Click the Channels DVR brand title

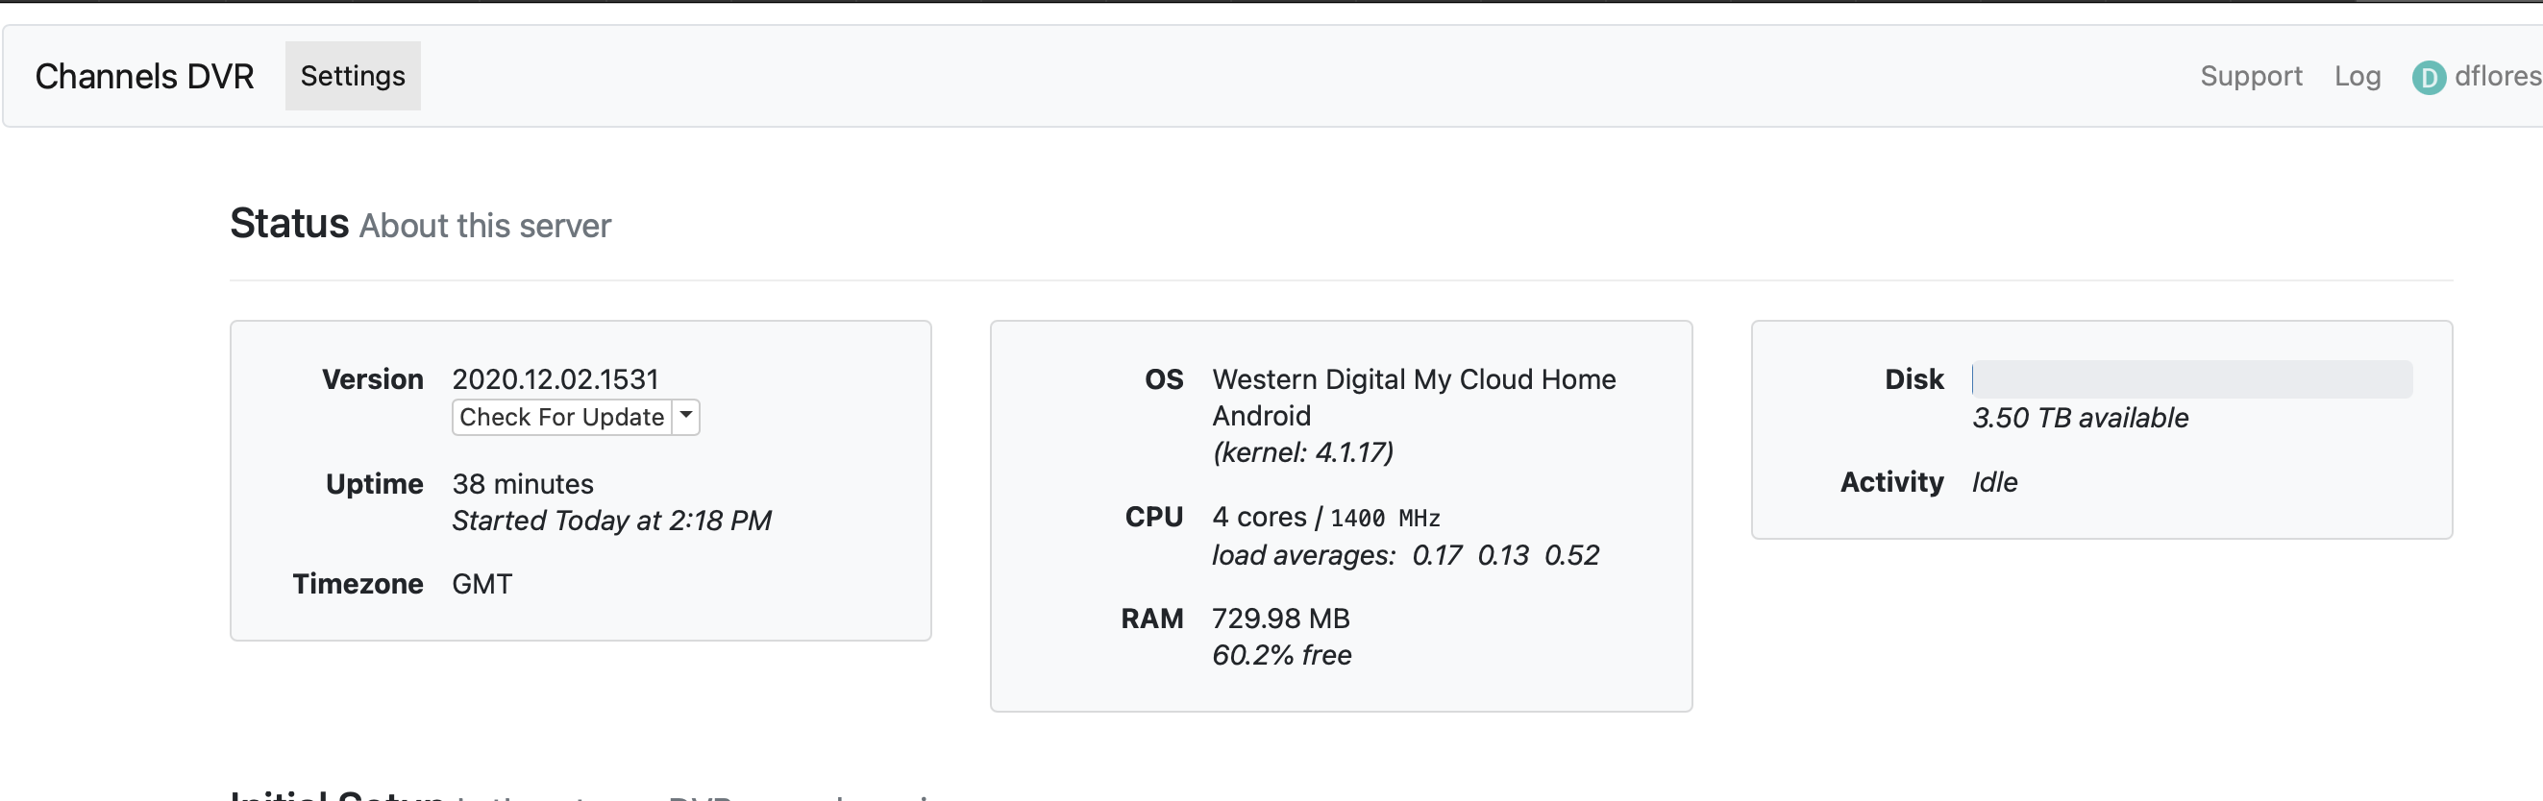point(144,76)
